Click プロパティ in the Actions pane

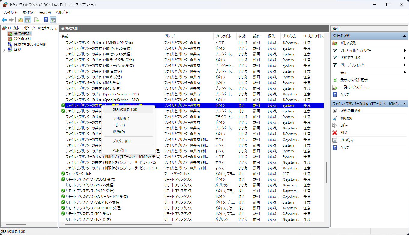point(347,140)
